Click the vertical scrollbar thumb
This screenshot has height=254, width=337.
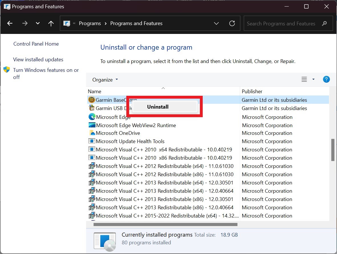point(333,150)
